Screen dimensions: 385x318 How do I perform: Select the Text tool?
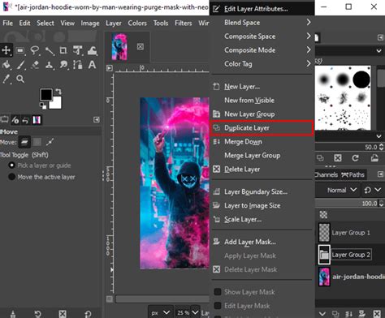(92, 65)
